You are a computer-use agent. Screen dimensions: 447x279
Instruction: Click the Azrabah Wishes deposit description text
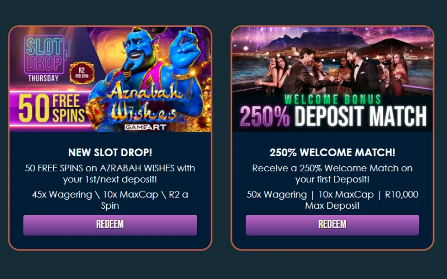click(110, 174)
